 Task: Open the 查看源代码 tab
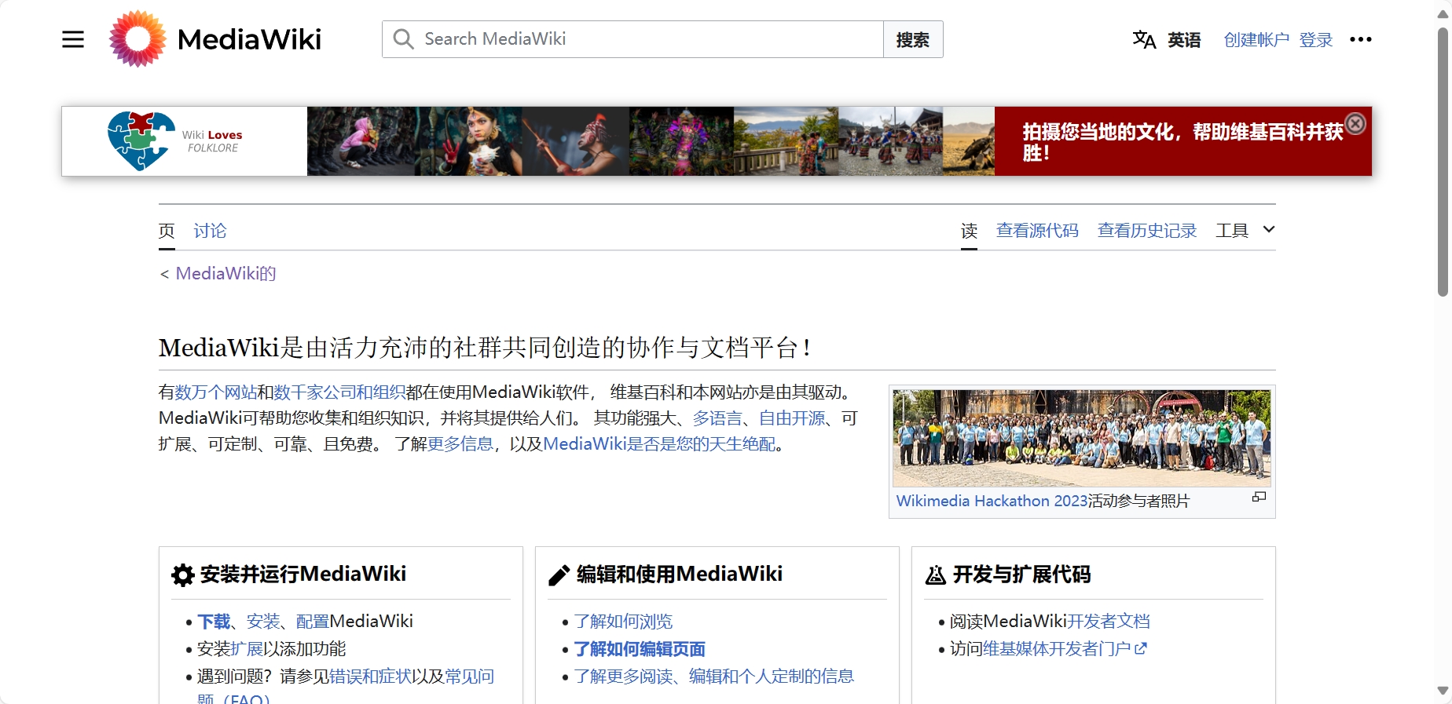pyautogui.click(x=1037, y=231)
